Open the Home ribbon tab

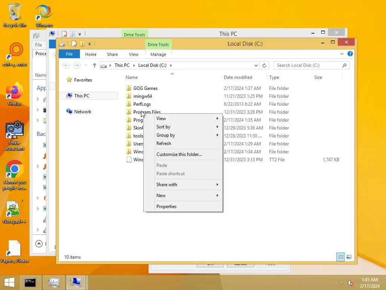[x=91, y=54]
